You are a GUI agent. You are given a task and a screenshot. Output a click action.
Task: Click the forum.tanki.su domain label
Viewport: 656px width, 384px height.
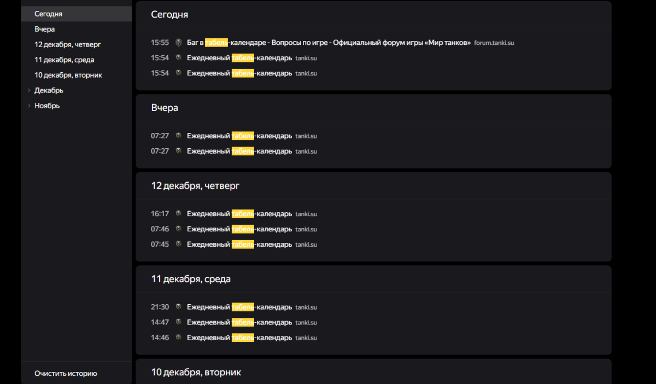[x=494, y=43]
